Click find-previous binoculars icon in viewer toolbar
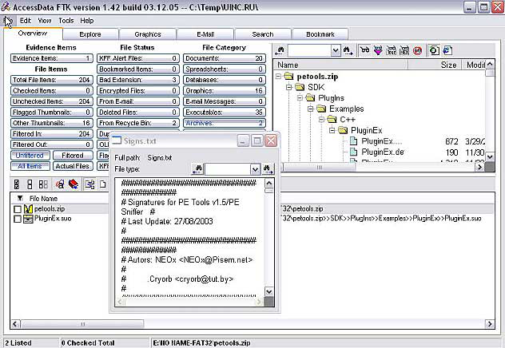Screen dimensions: 505x348 tap(280, 50)
